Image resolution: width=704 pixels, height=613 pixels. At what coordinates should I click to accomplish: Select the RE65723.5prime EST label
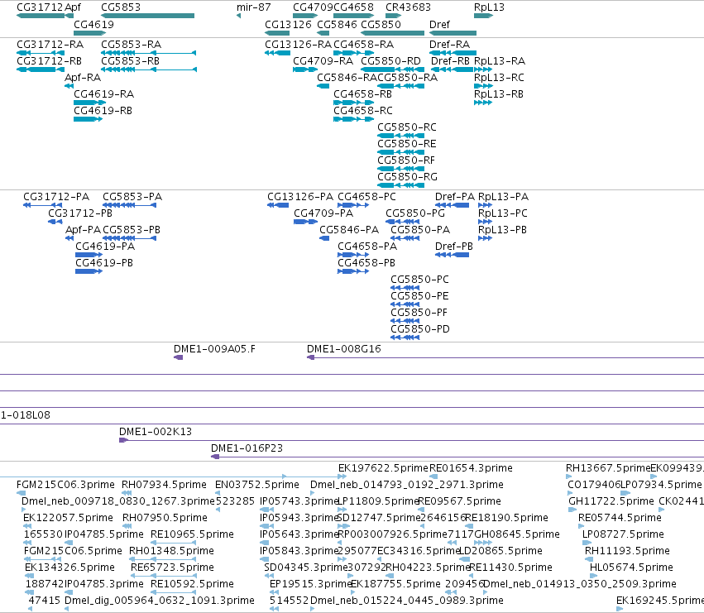point(172,568)
